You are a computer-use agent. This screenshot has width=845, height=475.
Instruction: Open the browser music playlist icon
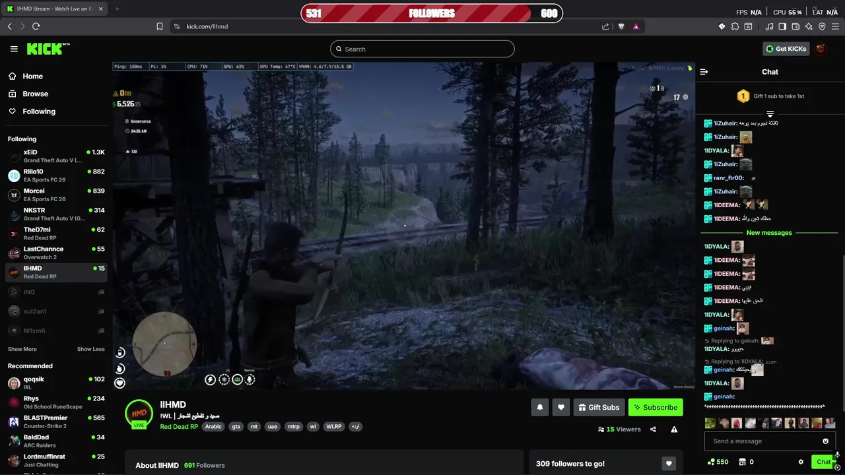[x=770, y=26]
